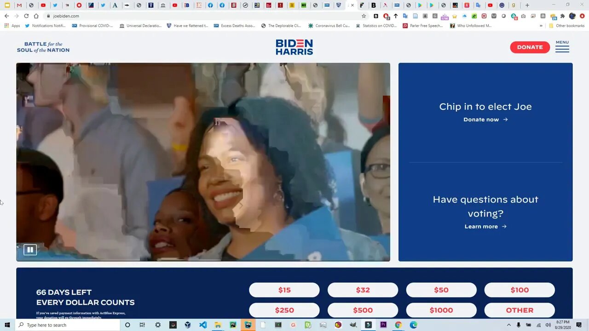Click the red DONATE button

[530, 47]
